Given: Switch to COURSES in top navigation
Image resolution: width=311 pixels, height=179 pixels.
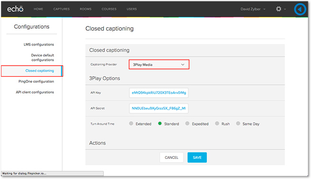Looking at the screenshot, I should 109,9.
